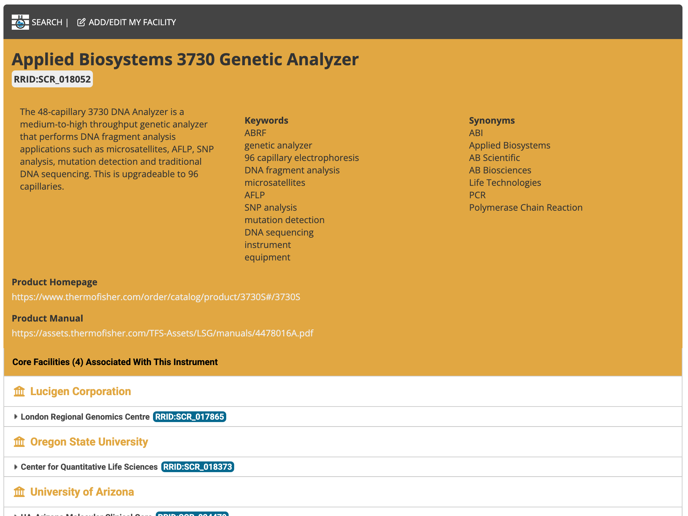Click institution icon next to Oregon State University
This screenshot has height=516, width=688.
pyautogui.click(x=19, y=442)
